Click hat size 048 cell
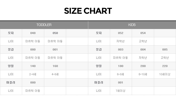This screenshot has height=100, width=176. pyautogui.click(x=33, y=33)
